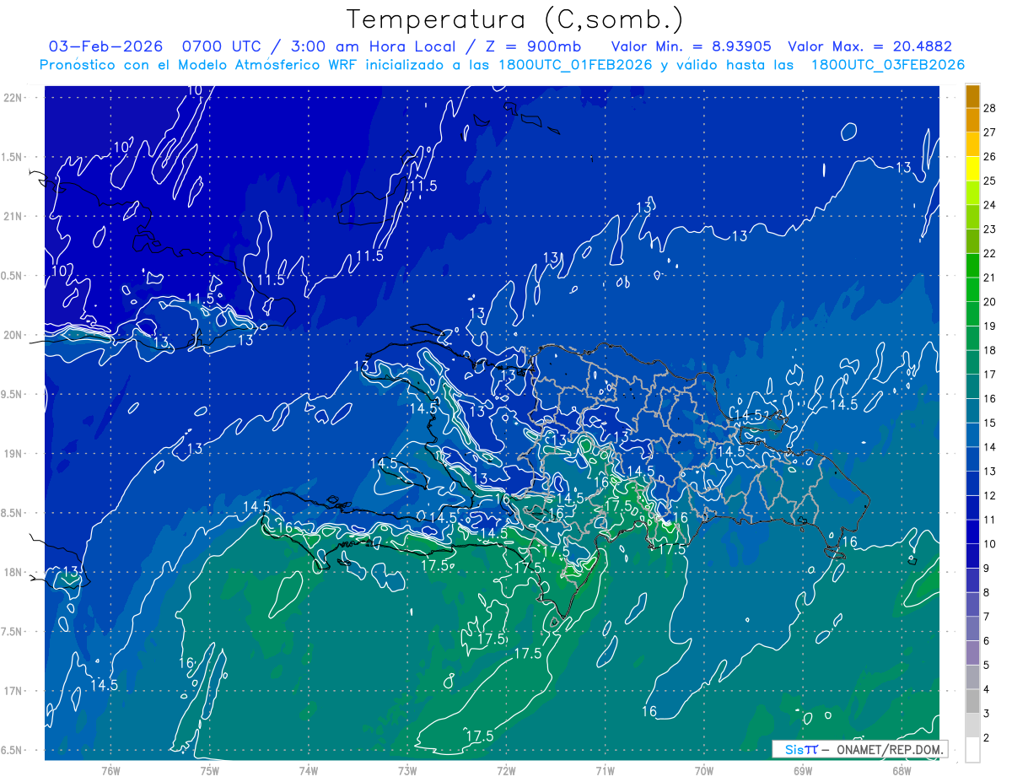This screenshot has width=1012, height=782.
Task: Click the '73W' longitude axis label
Action: (x=407, y=770)
